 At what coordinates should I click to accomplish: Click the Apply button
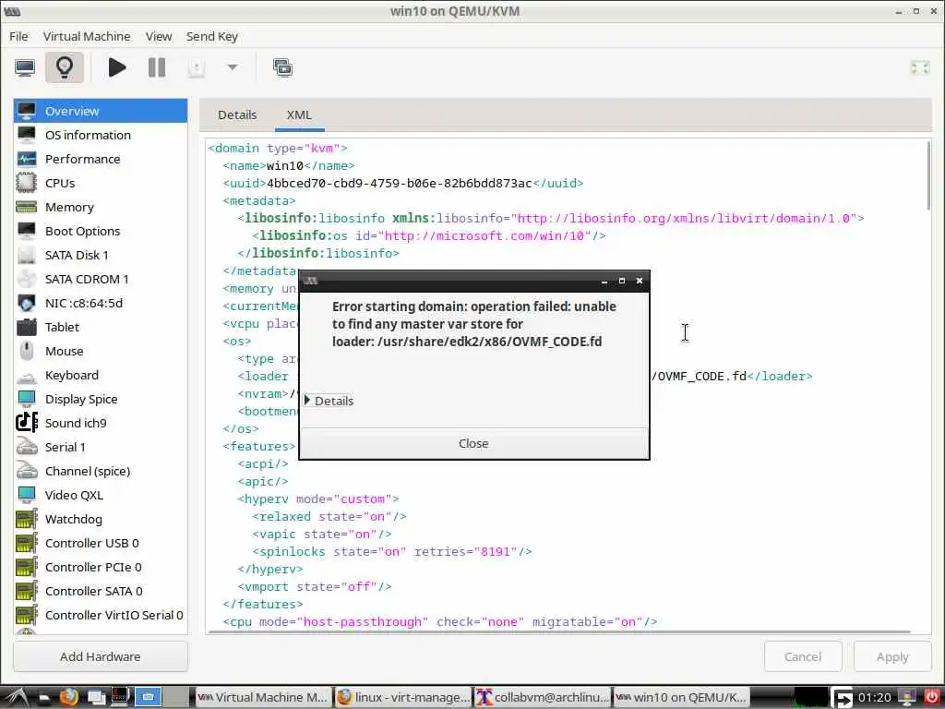pos(892,656)
